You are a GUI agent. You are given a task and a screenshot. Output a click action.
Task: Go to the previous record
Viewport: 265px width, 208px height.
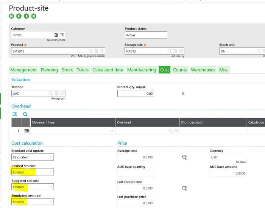[19, 16]
